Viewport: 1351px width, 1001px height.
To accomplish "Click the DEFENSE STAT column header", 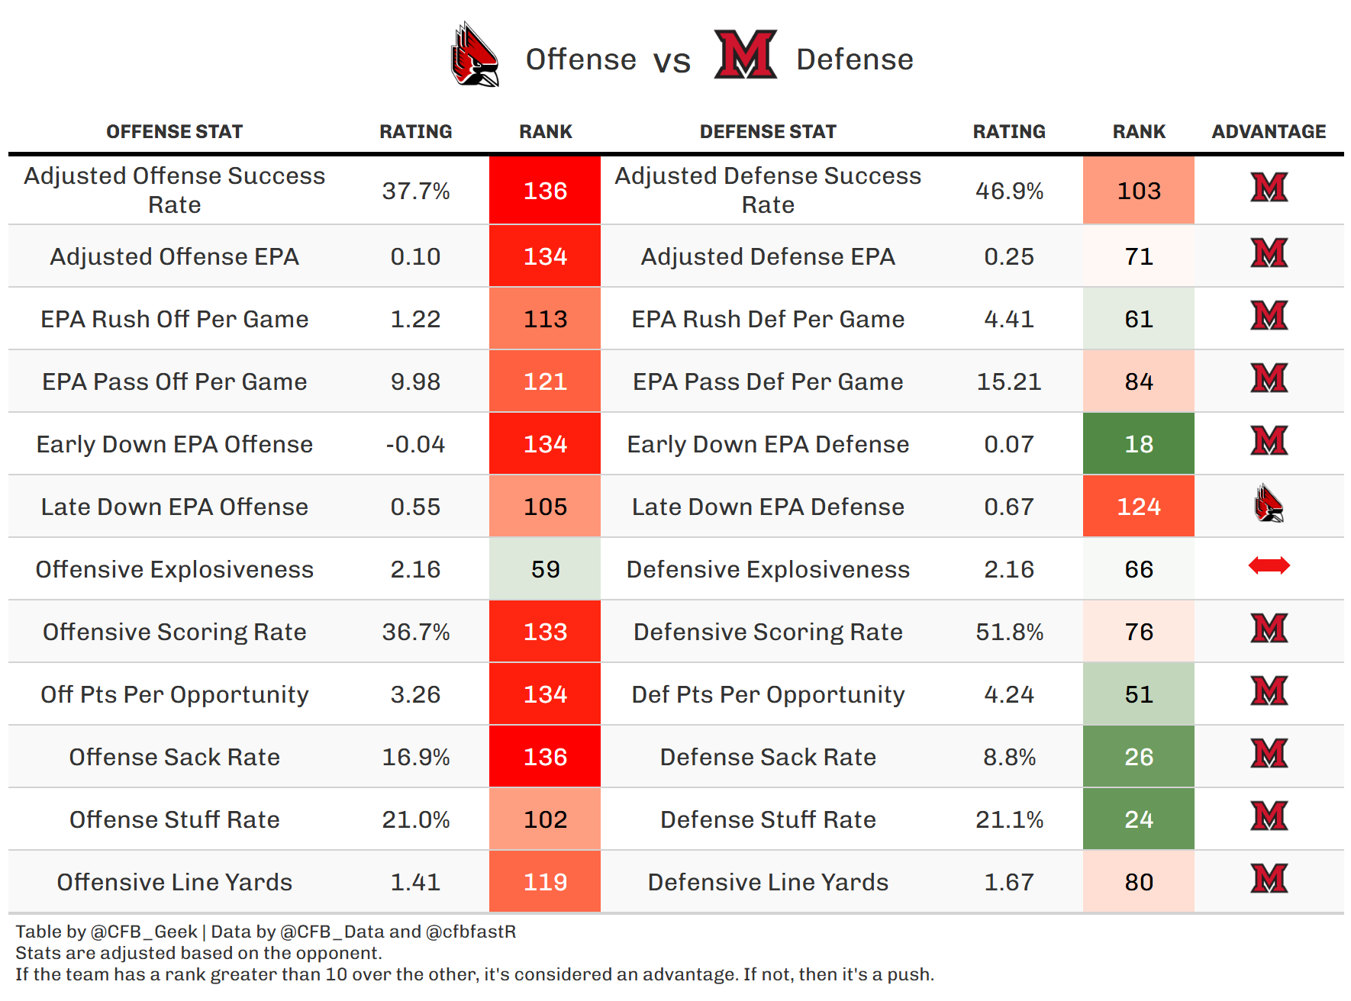I will tap(768, 132).
